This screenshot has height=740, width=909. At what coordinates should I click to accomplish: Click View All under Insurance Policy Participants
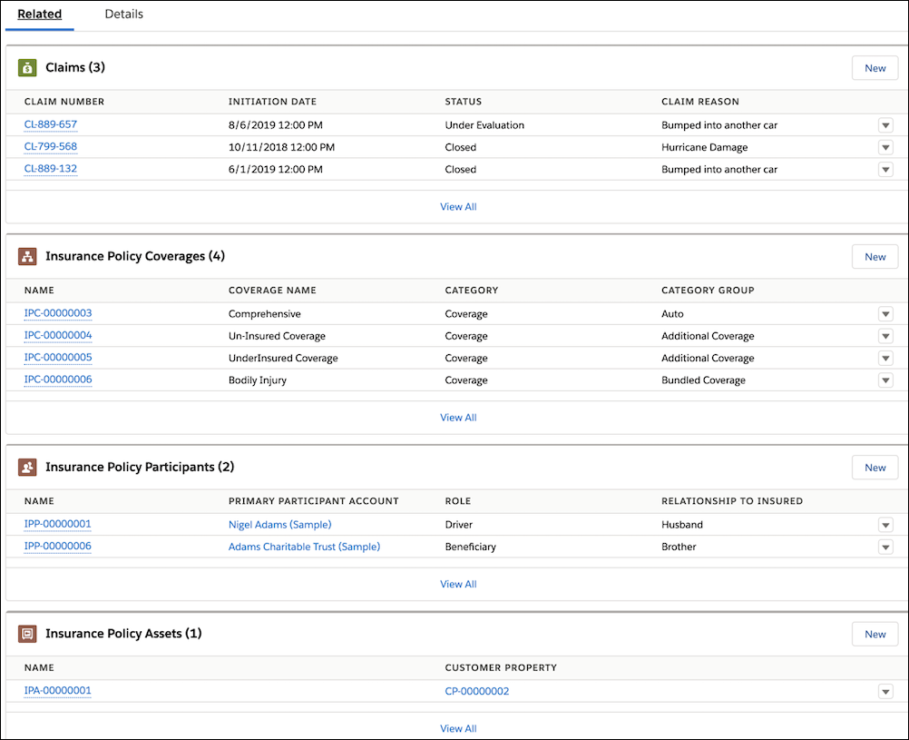click(x=458, y=584)
